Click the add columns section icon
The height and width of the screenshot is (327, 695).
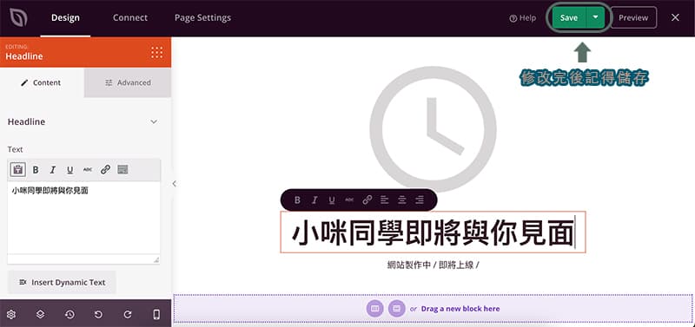pos(375,309)
